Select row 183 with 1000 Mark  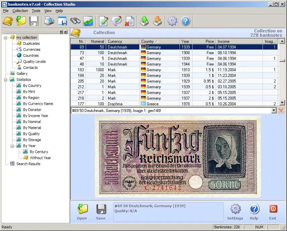[x=174, y=70]
